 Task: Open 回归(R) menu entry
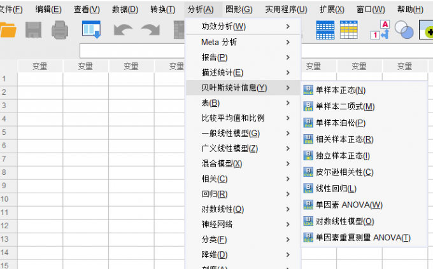(243, 194)
